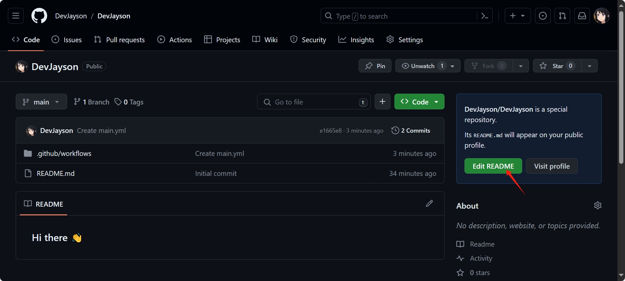Open the Initial commit message link

216,173
